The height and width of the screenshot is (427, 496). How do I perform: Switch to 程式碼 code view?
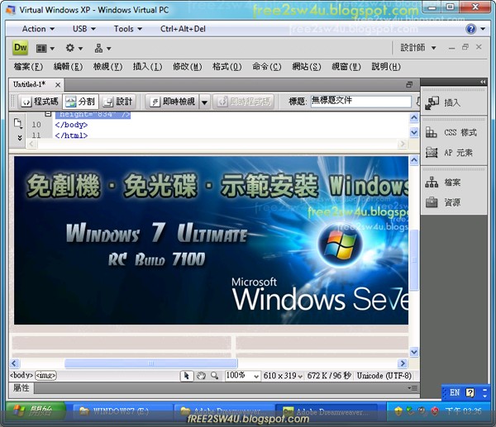[x=40, y=102]
